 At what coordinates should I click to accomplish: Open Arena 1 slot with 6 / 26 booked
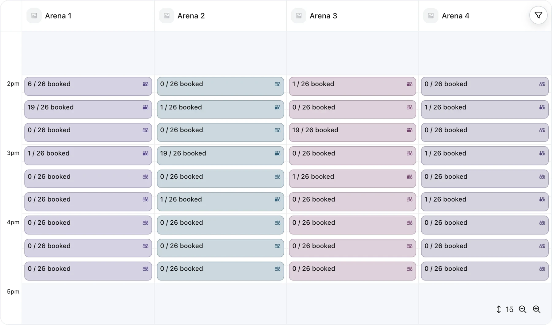[x=88, y=86]
